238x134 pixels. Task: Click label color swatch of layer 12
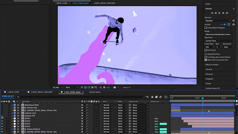[x=15, y=110]
